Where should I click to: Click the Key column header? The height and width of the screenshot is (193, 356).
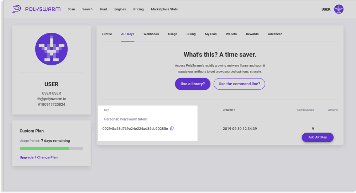pos(106,110)
